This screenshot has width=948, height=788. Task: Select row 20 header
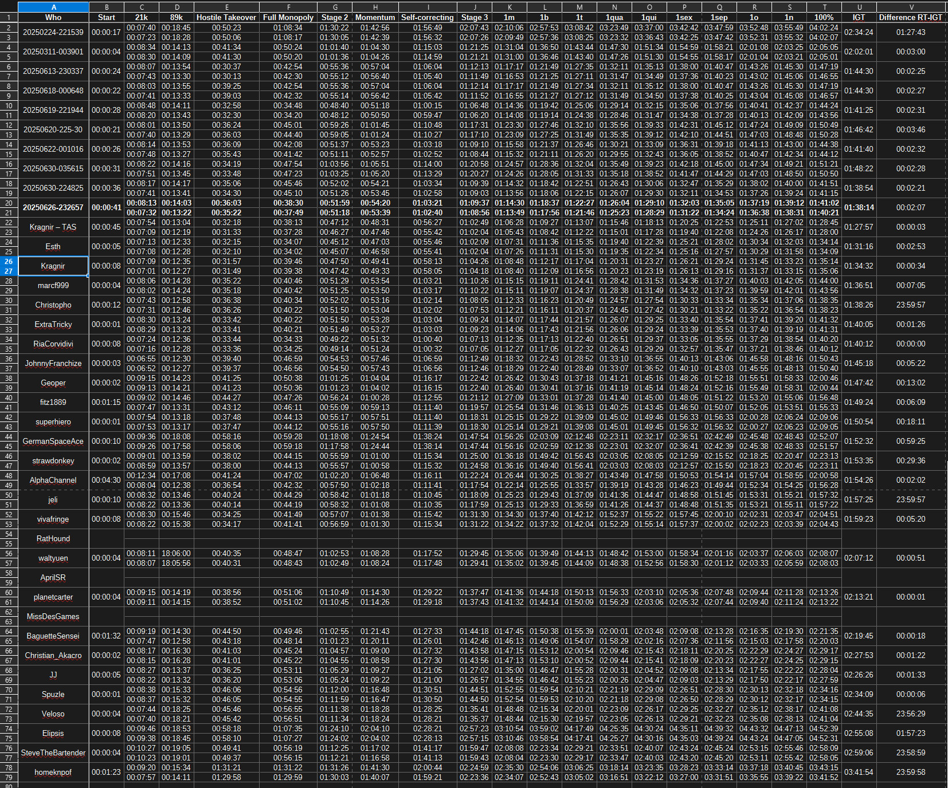[9, 203]
